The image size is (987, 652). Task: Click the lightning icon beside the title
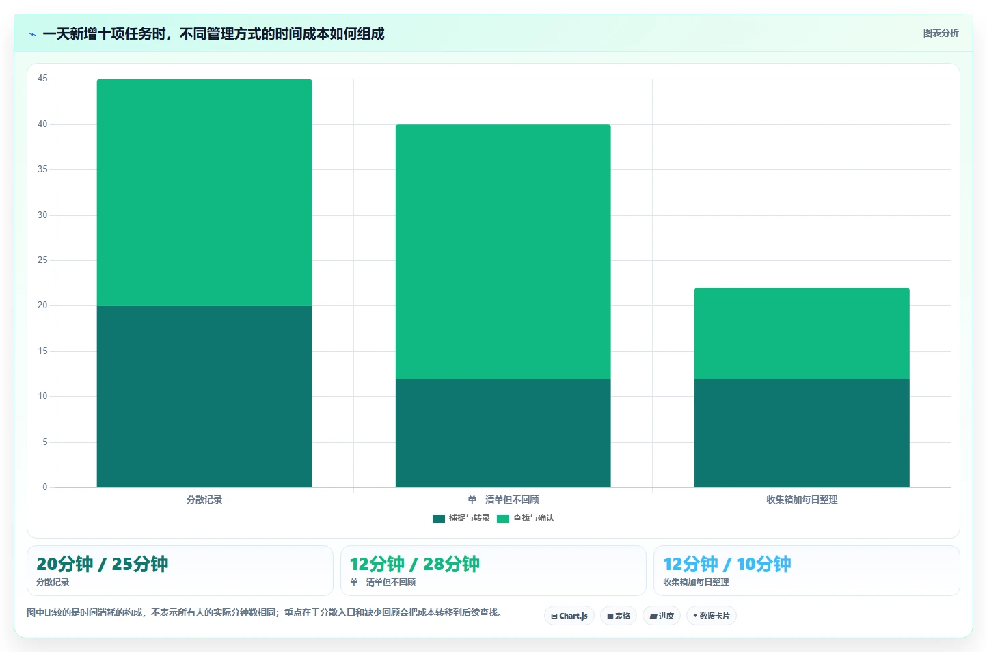coord(32,34)
